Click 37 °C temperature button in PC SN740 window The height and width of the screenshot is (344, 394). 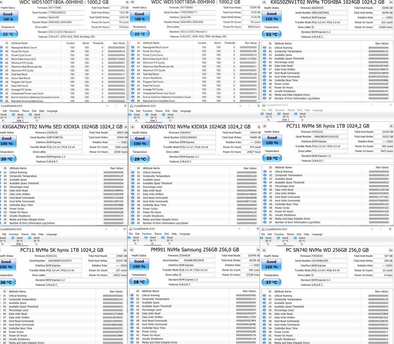271,282
